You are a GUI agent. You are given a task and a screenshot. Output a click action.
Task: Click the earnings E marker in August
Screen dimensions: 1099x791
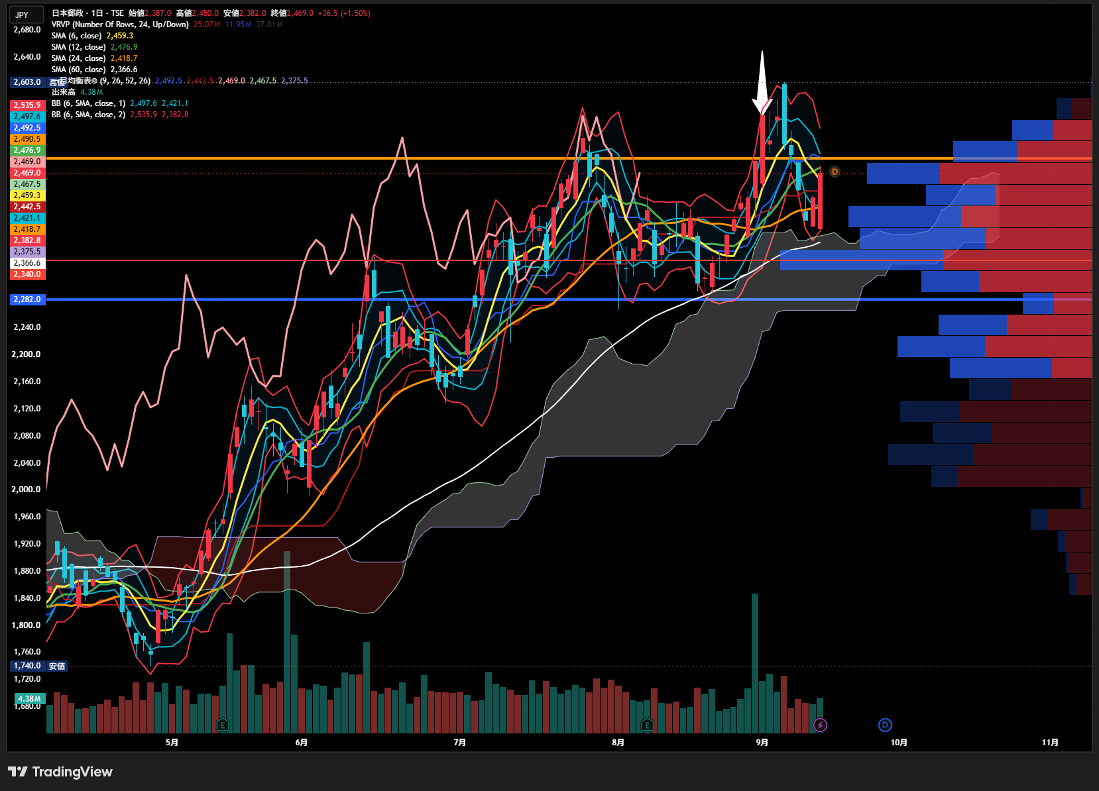[x=648, y=725]
